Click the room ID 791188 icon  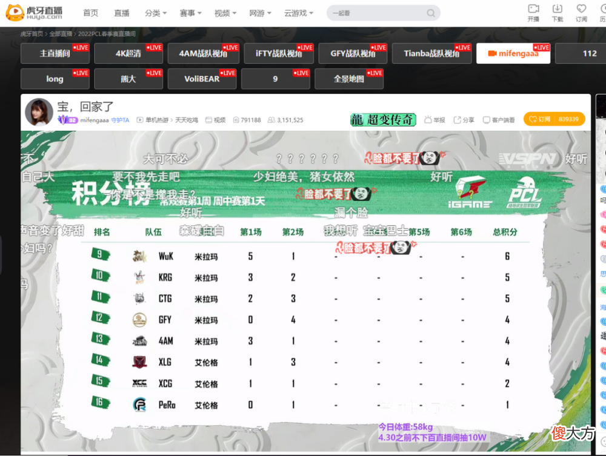236,120
